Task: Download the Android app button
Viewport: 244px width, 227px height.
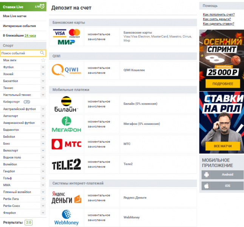Action: (x=222, y=175)
